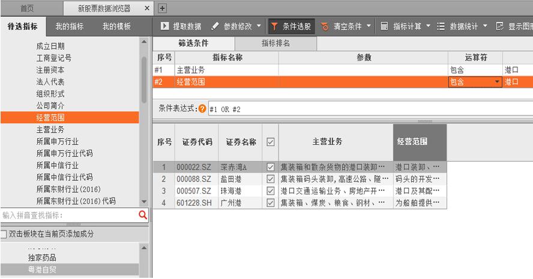This screenshot has height=279, width=533.
Task: Switch to the 指标排名 tab
Action: pyautogui.click(x=276, y=44)
